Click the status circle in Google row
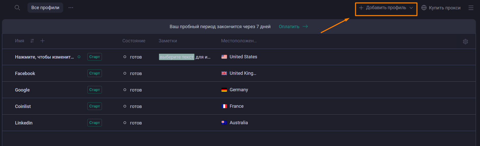480x146 pixels. (x=125, y=90)
